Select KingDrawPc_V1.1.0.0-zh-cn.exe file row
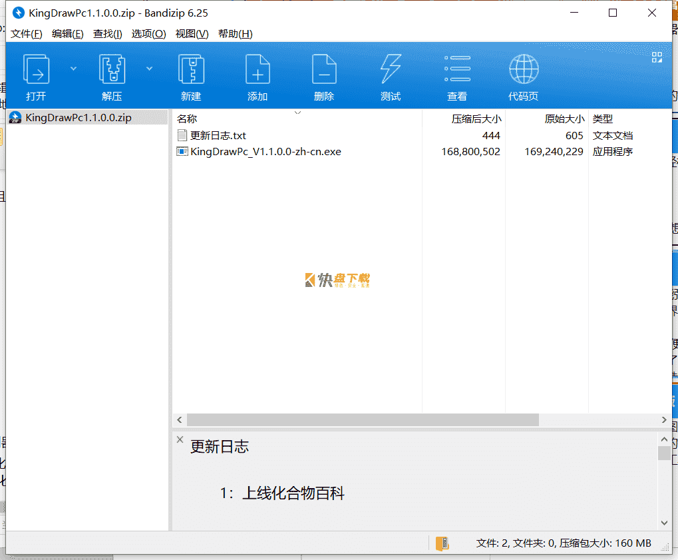678x560 pixels. click(x=266, y=151)
